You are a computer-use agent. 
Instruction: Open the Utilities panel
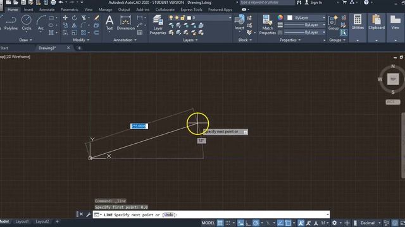[x=358, y=23]
